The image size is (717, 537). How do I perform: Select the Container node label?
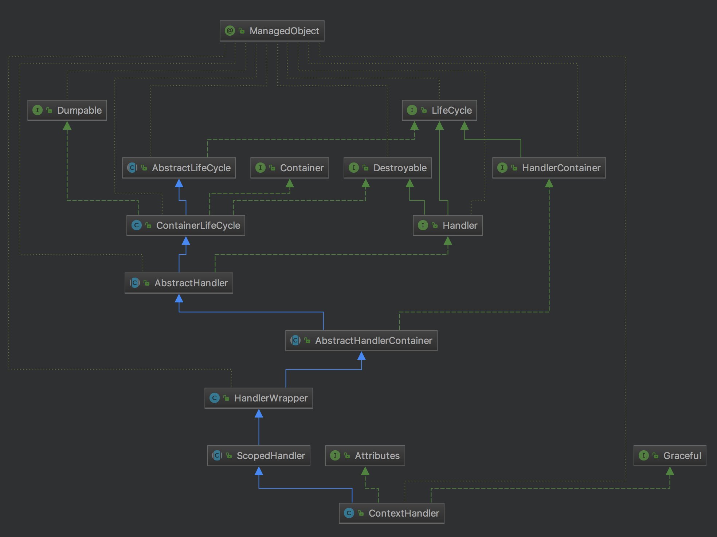point(302,168)
